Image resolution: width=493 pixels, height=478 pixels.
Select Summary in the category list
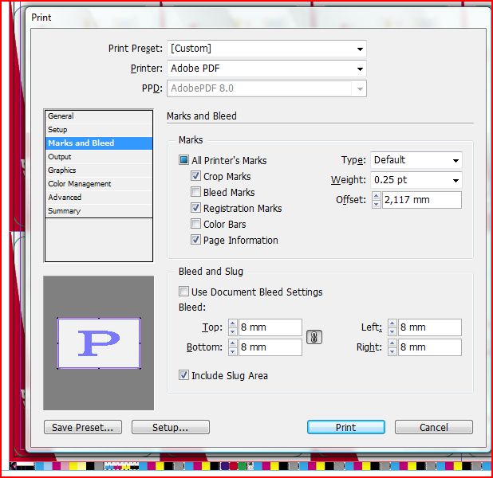tap(99, 211)
